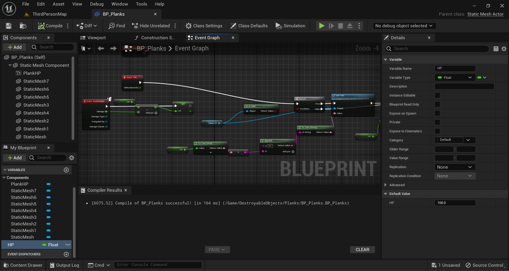Open the Debug menu

96,4
